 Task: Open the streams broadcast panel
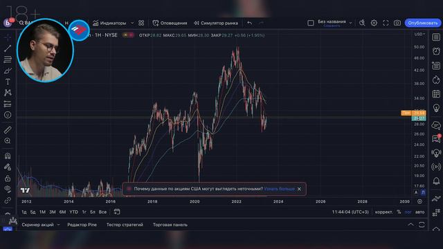436,167
